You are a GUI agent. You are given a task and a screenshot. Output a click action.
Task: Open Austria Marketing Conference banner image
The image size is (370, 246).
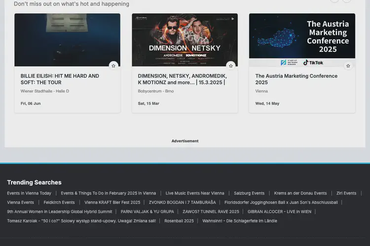(x=302, y=40)
